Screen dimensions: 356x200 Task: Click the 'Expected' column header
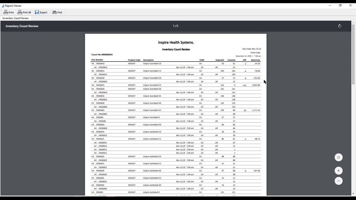point(220,60)
